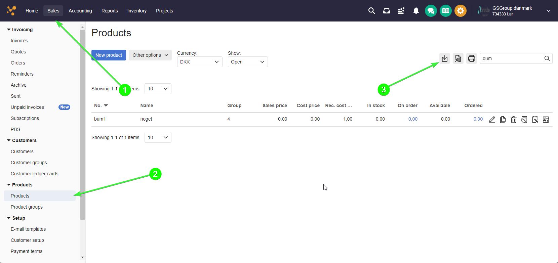Open the Reports menu
The height and width of the screenshot is (263, 558).
[x=110, y=11]
